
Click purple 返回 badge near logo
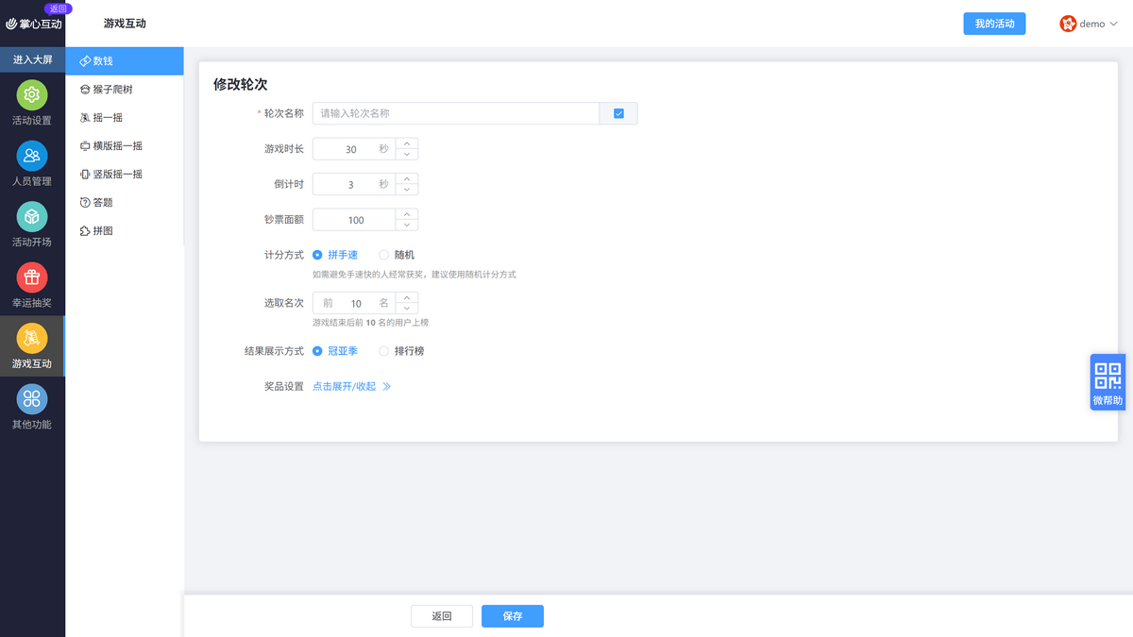click(58, 8)
